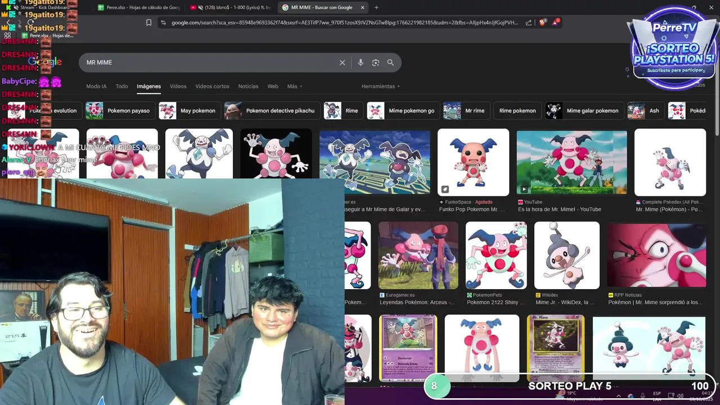
Task: Select the Rime suggestion chip
Action: [x=343, y=111]
